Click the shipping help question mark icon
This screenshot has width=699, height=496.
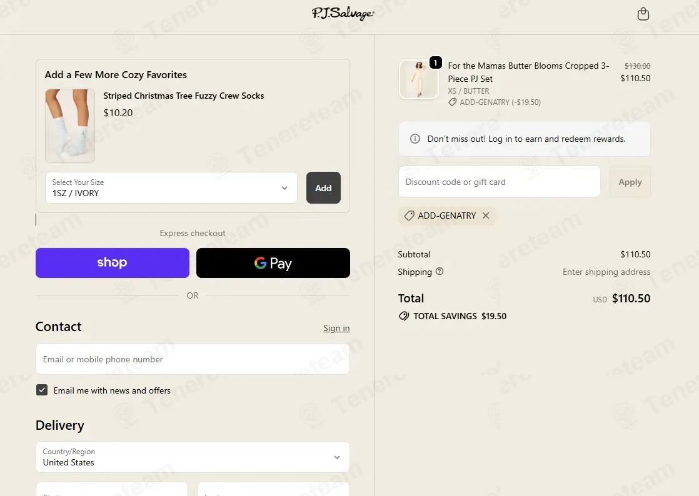click(440, 271)
